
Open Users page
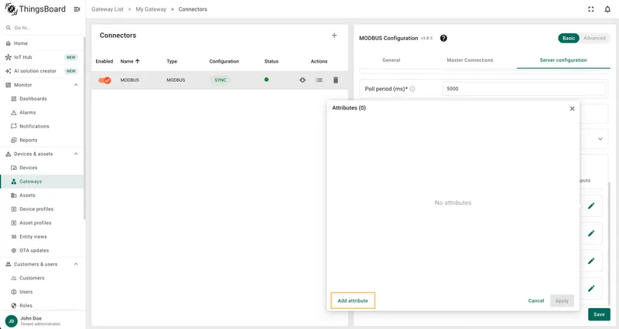pyautogui.click(x=42, y=292)
